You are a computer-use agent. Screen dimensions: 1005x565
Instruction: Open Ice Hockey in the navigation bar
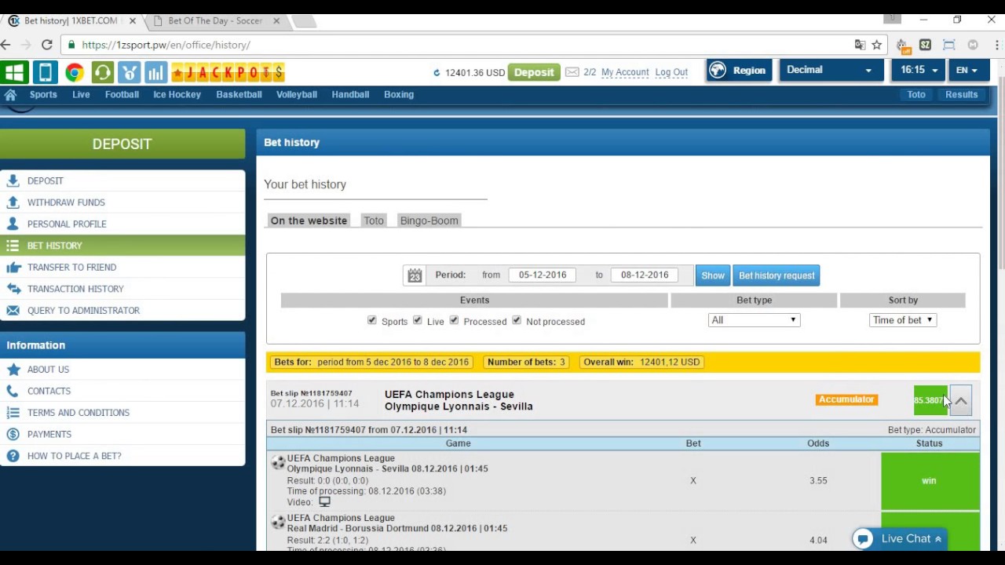pos(177,94)
